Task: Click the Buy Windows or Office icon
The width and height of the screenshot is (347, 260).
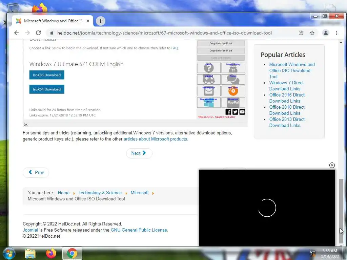Action: (x=209, y=103)
